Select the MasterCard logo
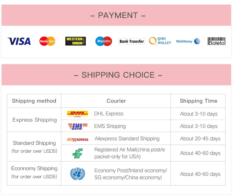This screenshot has height=196, width=233. click(x=47, y=41)
